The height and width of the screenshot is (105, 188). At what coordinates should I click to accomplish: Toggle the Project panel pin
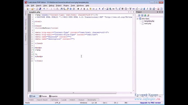[160, 12]
